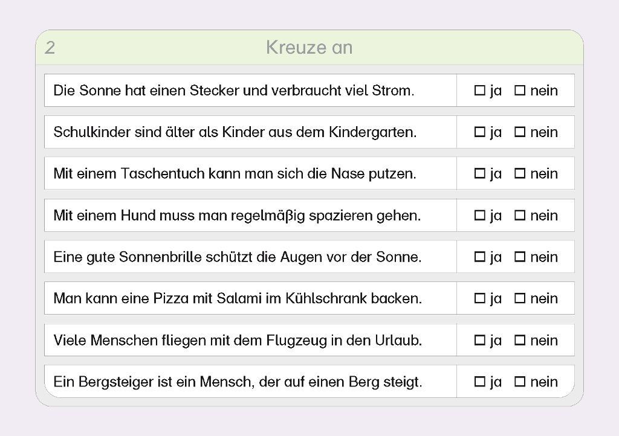The width and height of the screenshot is (619, 436).
Task: Check 'nein' for the Sonne hat einen Stecker sentence
Action: point(520,91)
